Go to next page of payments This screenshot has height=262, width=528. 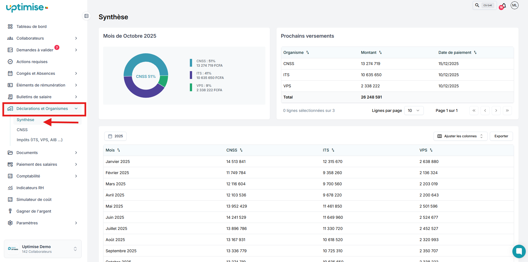(x=496, y=110)
